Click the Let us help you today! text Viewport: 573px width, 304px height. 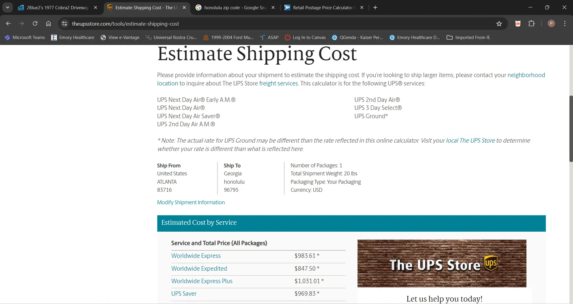[444, 299]
